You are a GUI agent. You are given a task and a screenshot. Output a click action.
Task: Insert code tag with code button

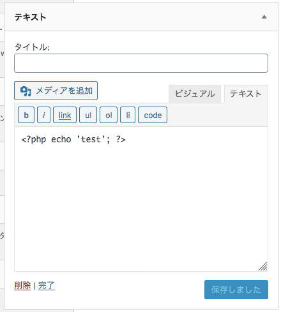[x=153, y=115]
